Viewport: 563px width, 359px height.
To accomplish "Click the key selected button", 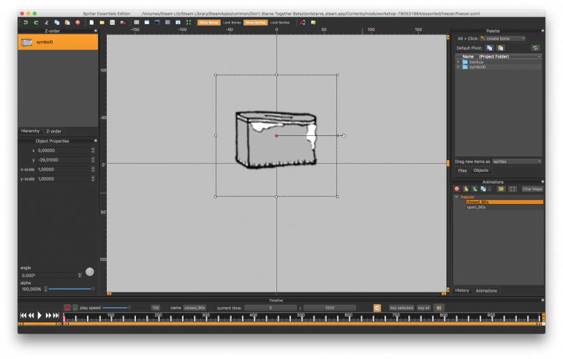I will pos(401,308).
